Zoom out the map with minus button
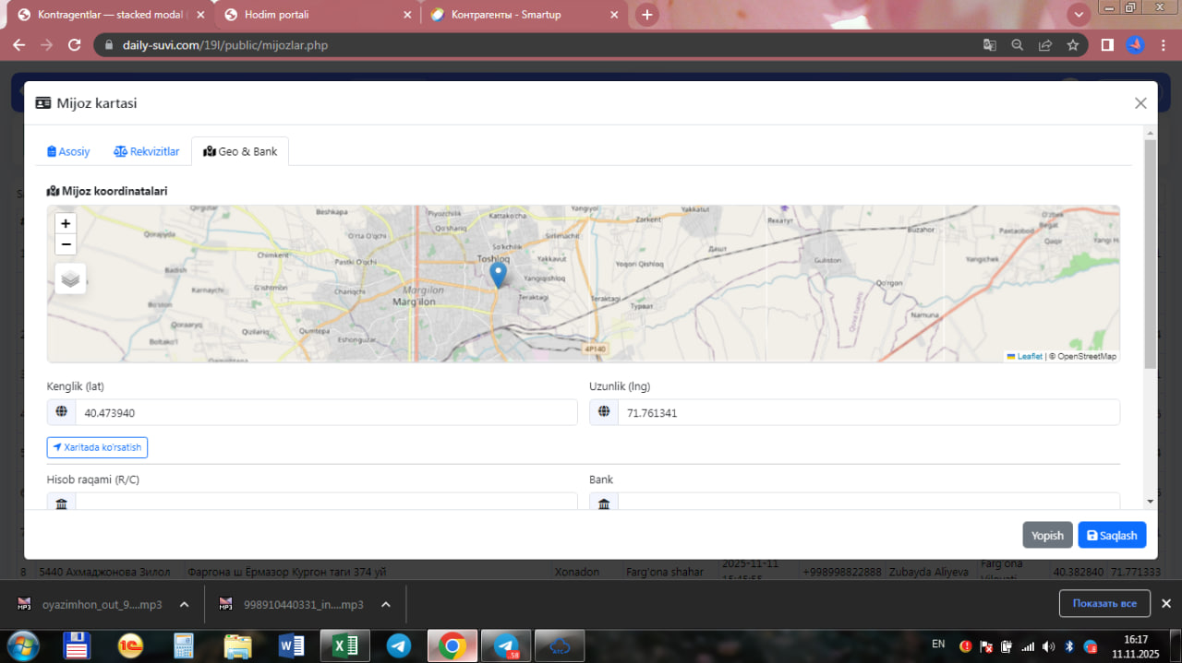 click(66, 244)
